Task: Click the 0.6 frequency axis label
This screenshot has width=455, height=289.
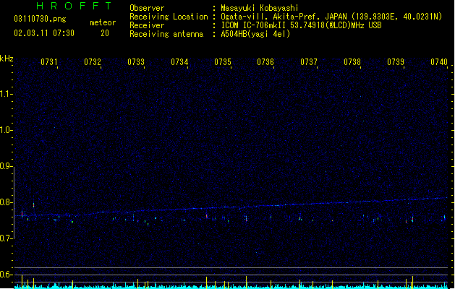Action: coord(6,275)
